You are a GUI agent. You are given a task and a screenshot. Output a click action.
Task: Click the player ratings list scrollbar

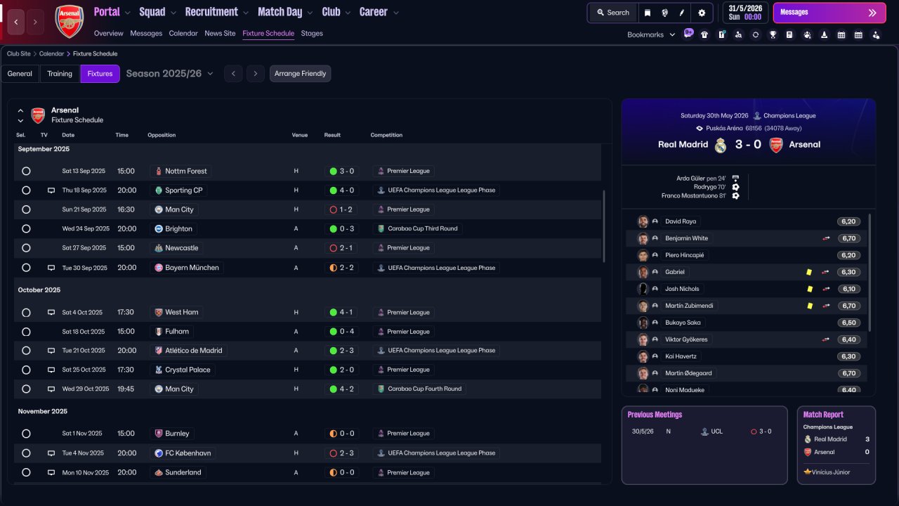[870, 273]
